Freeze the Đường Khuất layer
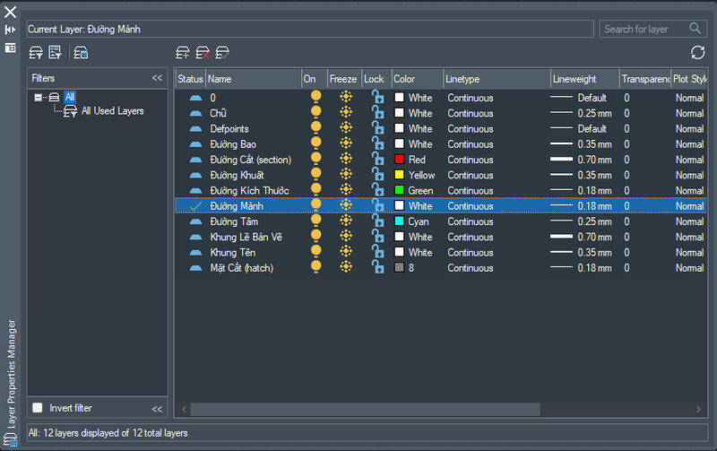The height and width of the screenshot is (451, 717). click(x=346, y=174)
